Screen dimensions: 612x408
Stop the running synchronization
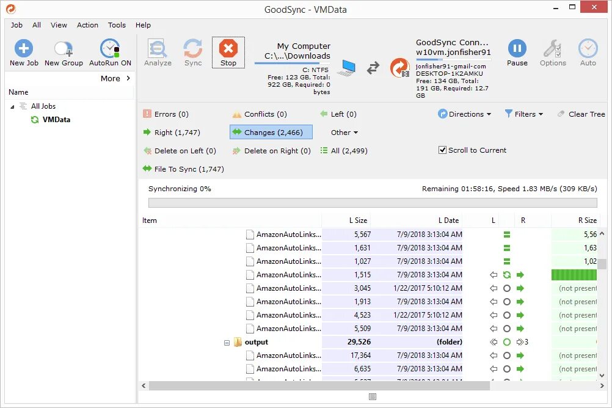(x=228, y=53)
